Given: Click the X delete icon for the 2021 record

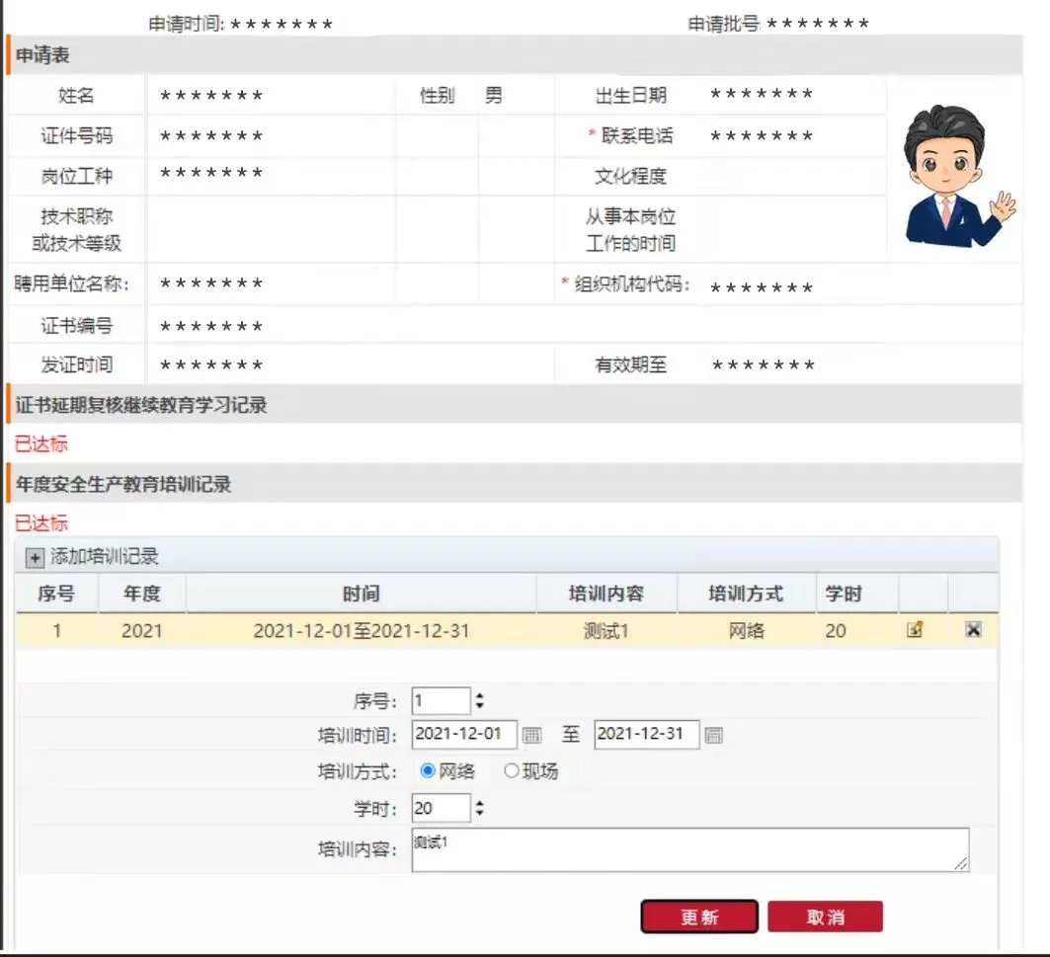Looking at the screenshot, I should (x=972, y=628).
